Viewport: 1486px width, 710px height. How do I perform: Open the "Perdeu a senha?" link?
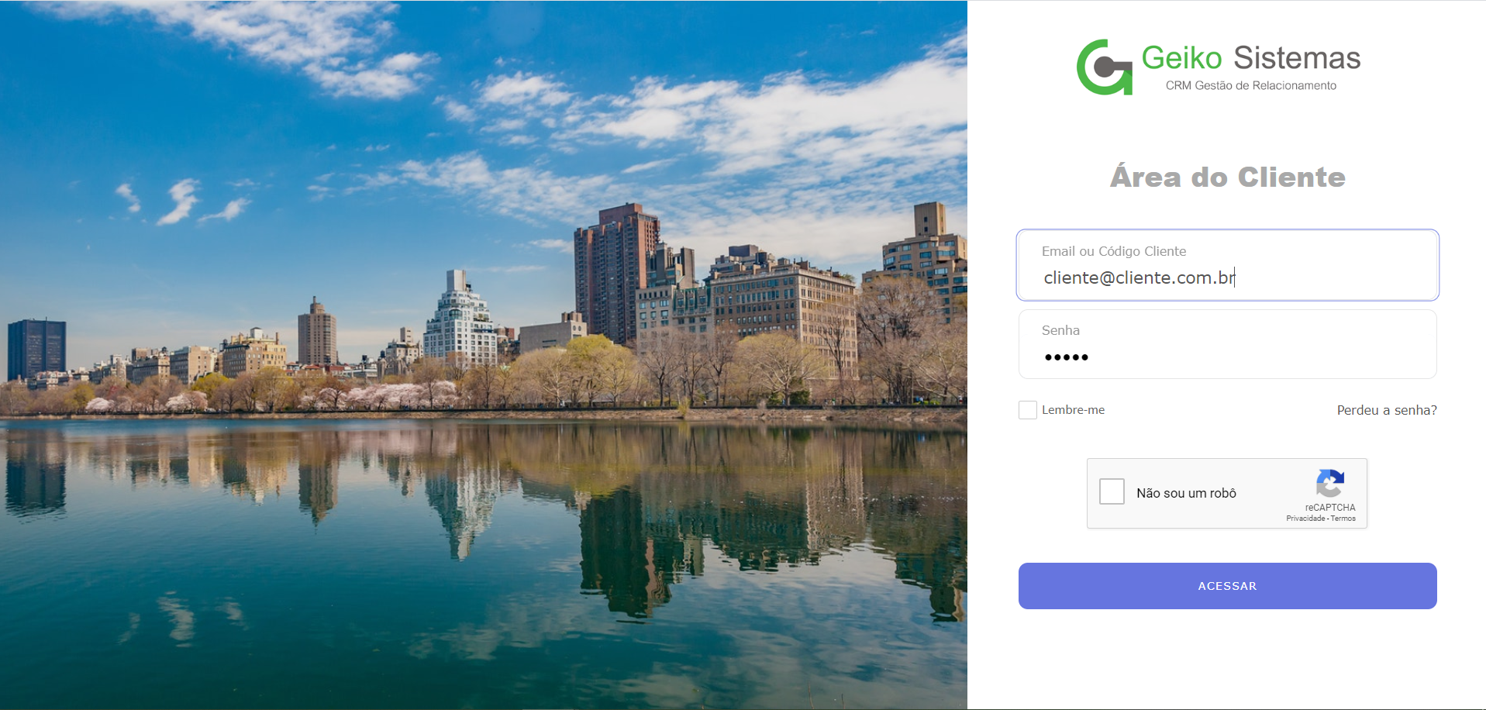pyautogui.click(x=1386, y=410)
